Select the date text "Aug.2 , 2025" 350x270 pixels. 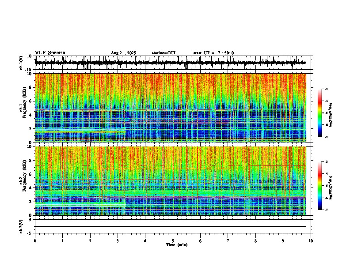pos(123,53)
